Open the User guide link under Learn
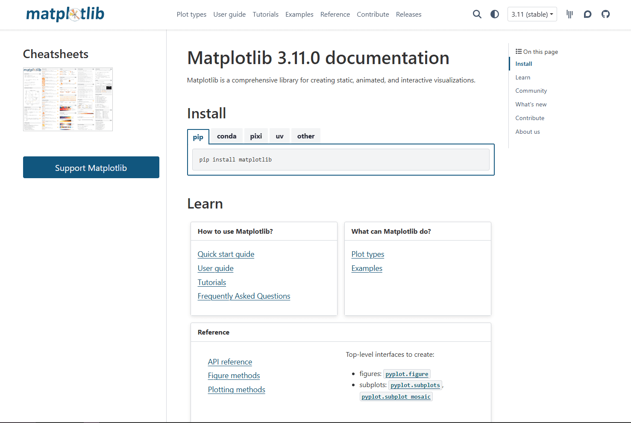The width and height of the screenshot is (631, 423). pos(216,268)
